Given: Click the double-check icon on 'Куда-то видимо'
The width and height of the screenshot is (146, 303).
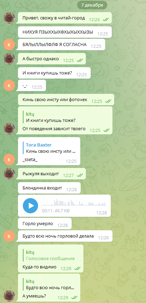Looking at the screenshot, I should [x=77, y=268].
